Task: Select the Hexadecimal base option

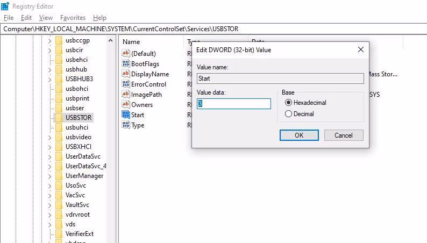Action: click(x=289, y=103)
